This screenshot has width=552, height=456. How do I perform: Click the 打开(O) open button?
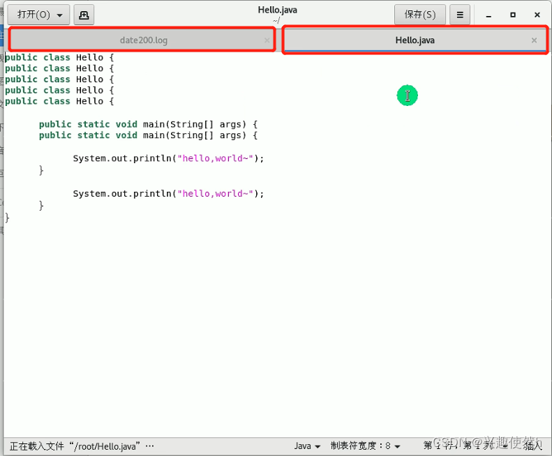coord(33,15)
